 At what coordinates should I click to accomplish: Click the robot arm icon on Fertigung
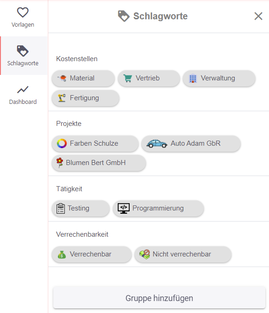click(x=62, y=98)
